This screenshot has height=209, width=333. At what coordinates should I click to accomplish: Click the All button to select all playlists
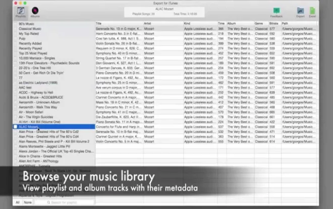tap(18, 202)
